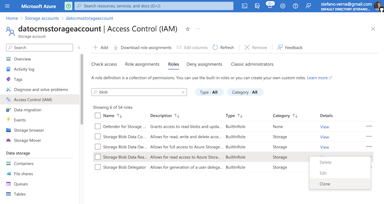Click View for Defender for Storage role
384x204 pixels.
coord(324,127)
